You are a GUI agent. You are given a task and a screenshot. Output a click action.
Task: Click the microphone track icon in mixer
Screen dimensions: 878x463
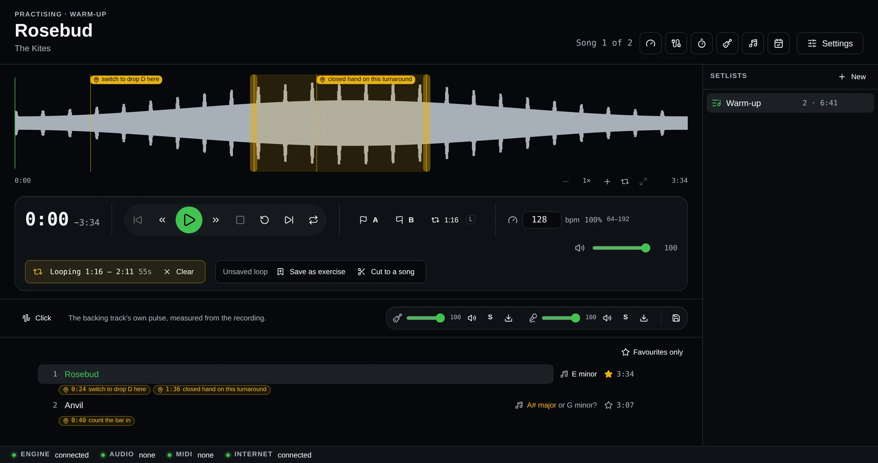(533, 318)
